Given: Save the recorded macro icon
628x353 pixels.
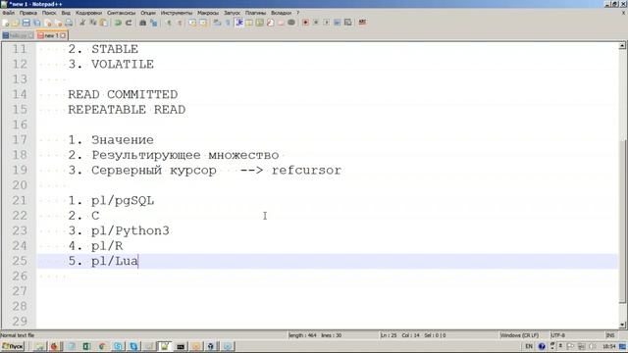Looking at the screenshot, I should (x=348, y=23).
